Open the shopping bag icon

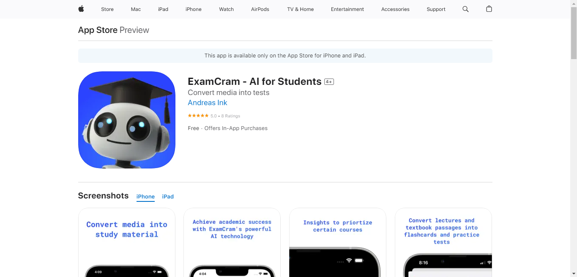click(x=489, y=9)
